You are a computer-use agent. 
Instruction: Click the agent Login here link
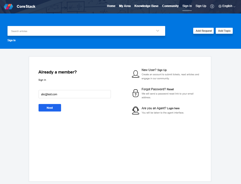coord(173,108)
